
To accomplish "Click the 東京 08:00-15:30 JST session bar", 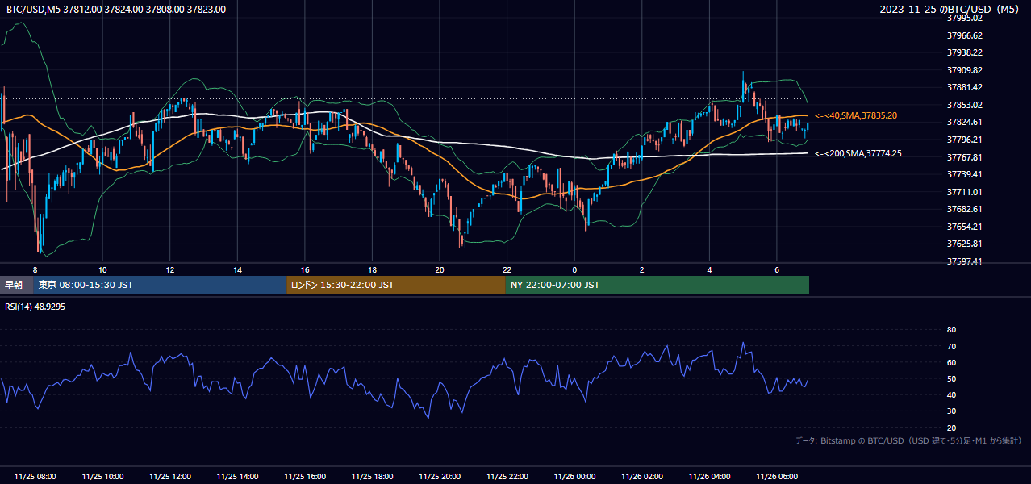I will click(x=160, y=285).
